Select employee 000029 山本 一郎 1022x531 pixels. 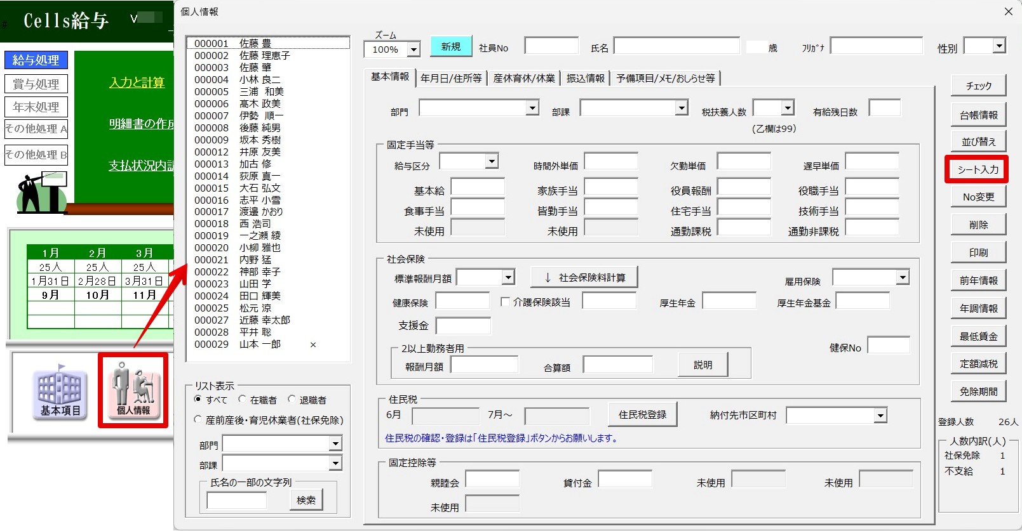click(268, 344)
